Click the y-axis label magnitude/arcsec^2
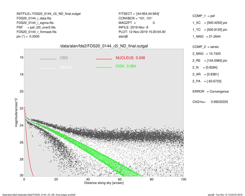 16,113
